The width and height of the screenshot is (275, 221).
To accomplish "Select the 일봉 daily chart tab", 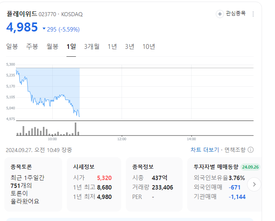I will pos(12,46).
